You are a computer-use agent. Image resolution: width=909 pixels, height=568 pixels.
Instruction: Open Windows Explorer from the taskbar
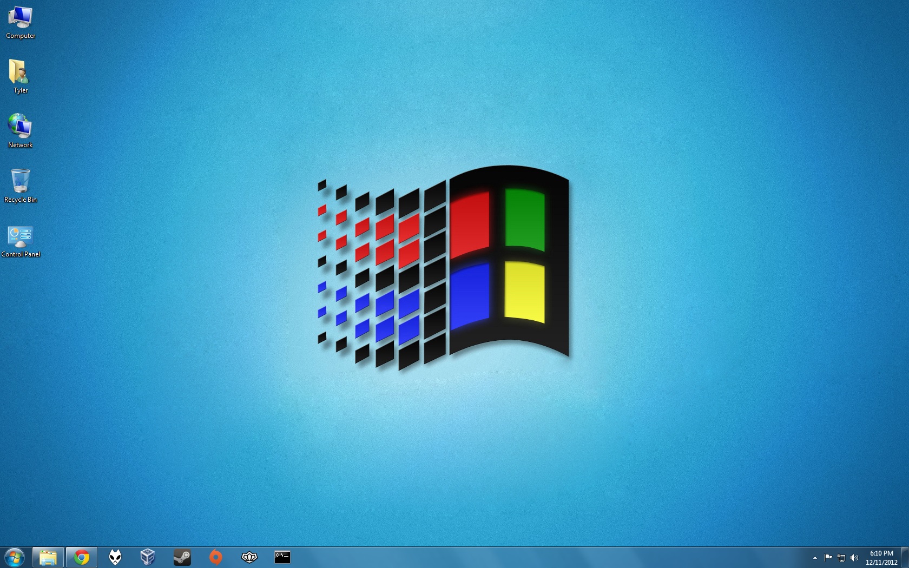pyautogui.click(x=48, y=557)
